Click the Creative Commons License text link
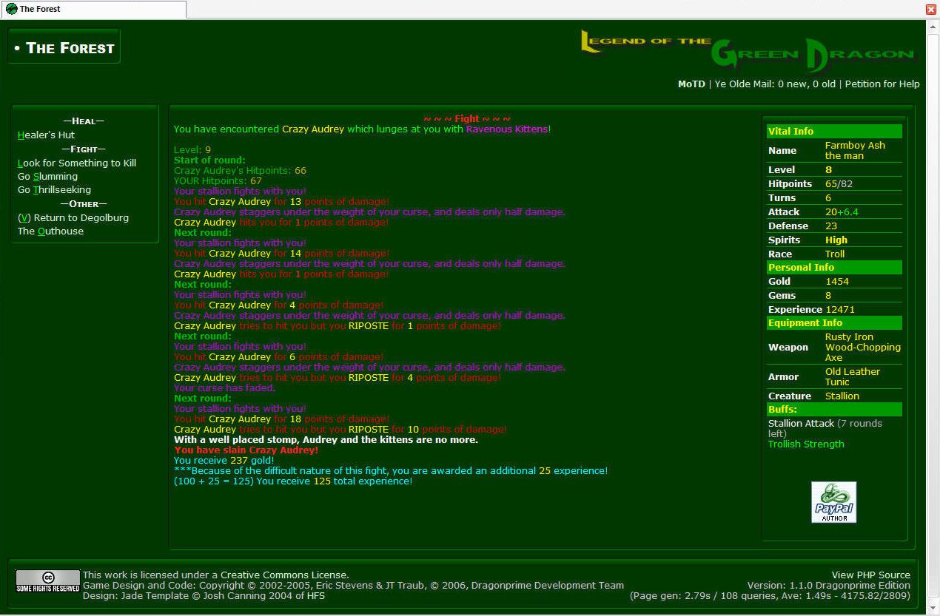Screen dimensions: 940x616 (x=284, y=575)
